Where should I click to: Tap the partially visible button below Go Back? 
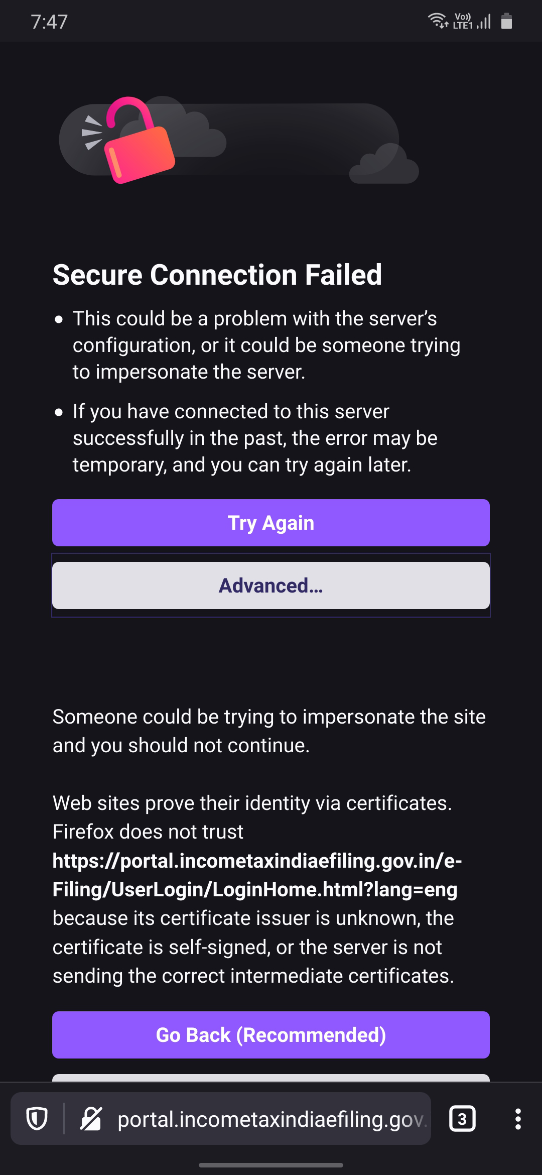(271, 1078)
